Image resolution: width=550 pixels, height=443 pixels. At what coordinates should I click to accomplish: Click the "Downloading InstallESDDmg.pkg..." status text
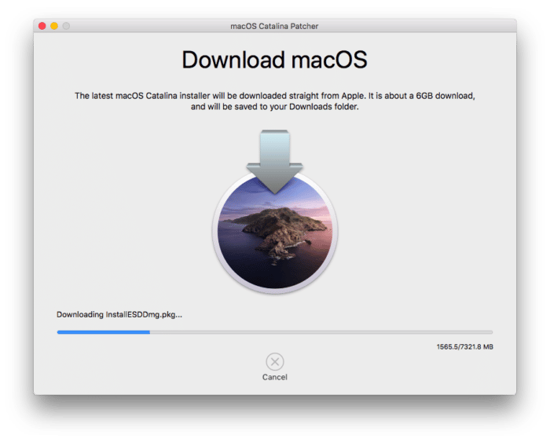coord(119,315)
